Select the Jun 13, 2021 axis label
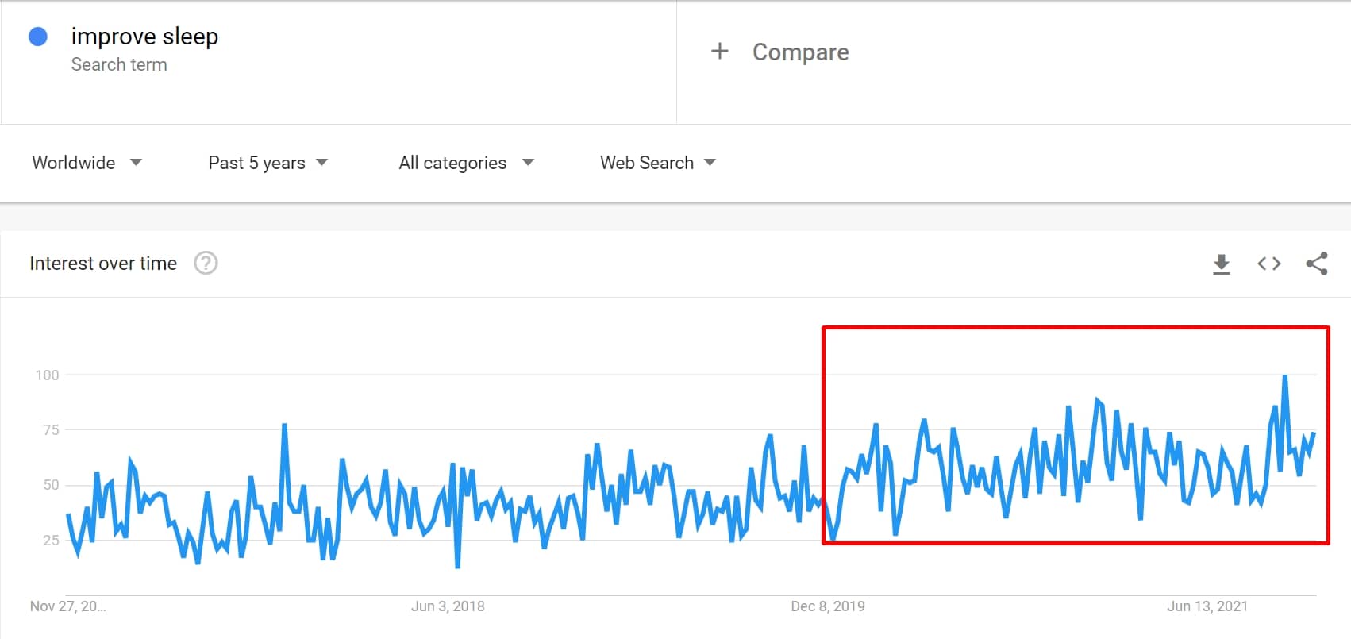Image resolution: width=1351 pixels, height=639 pixels. 1207,606
